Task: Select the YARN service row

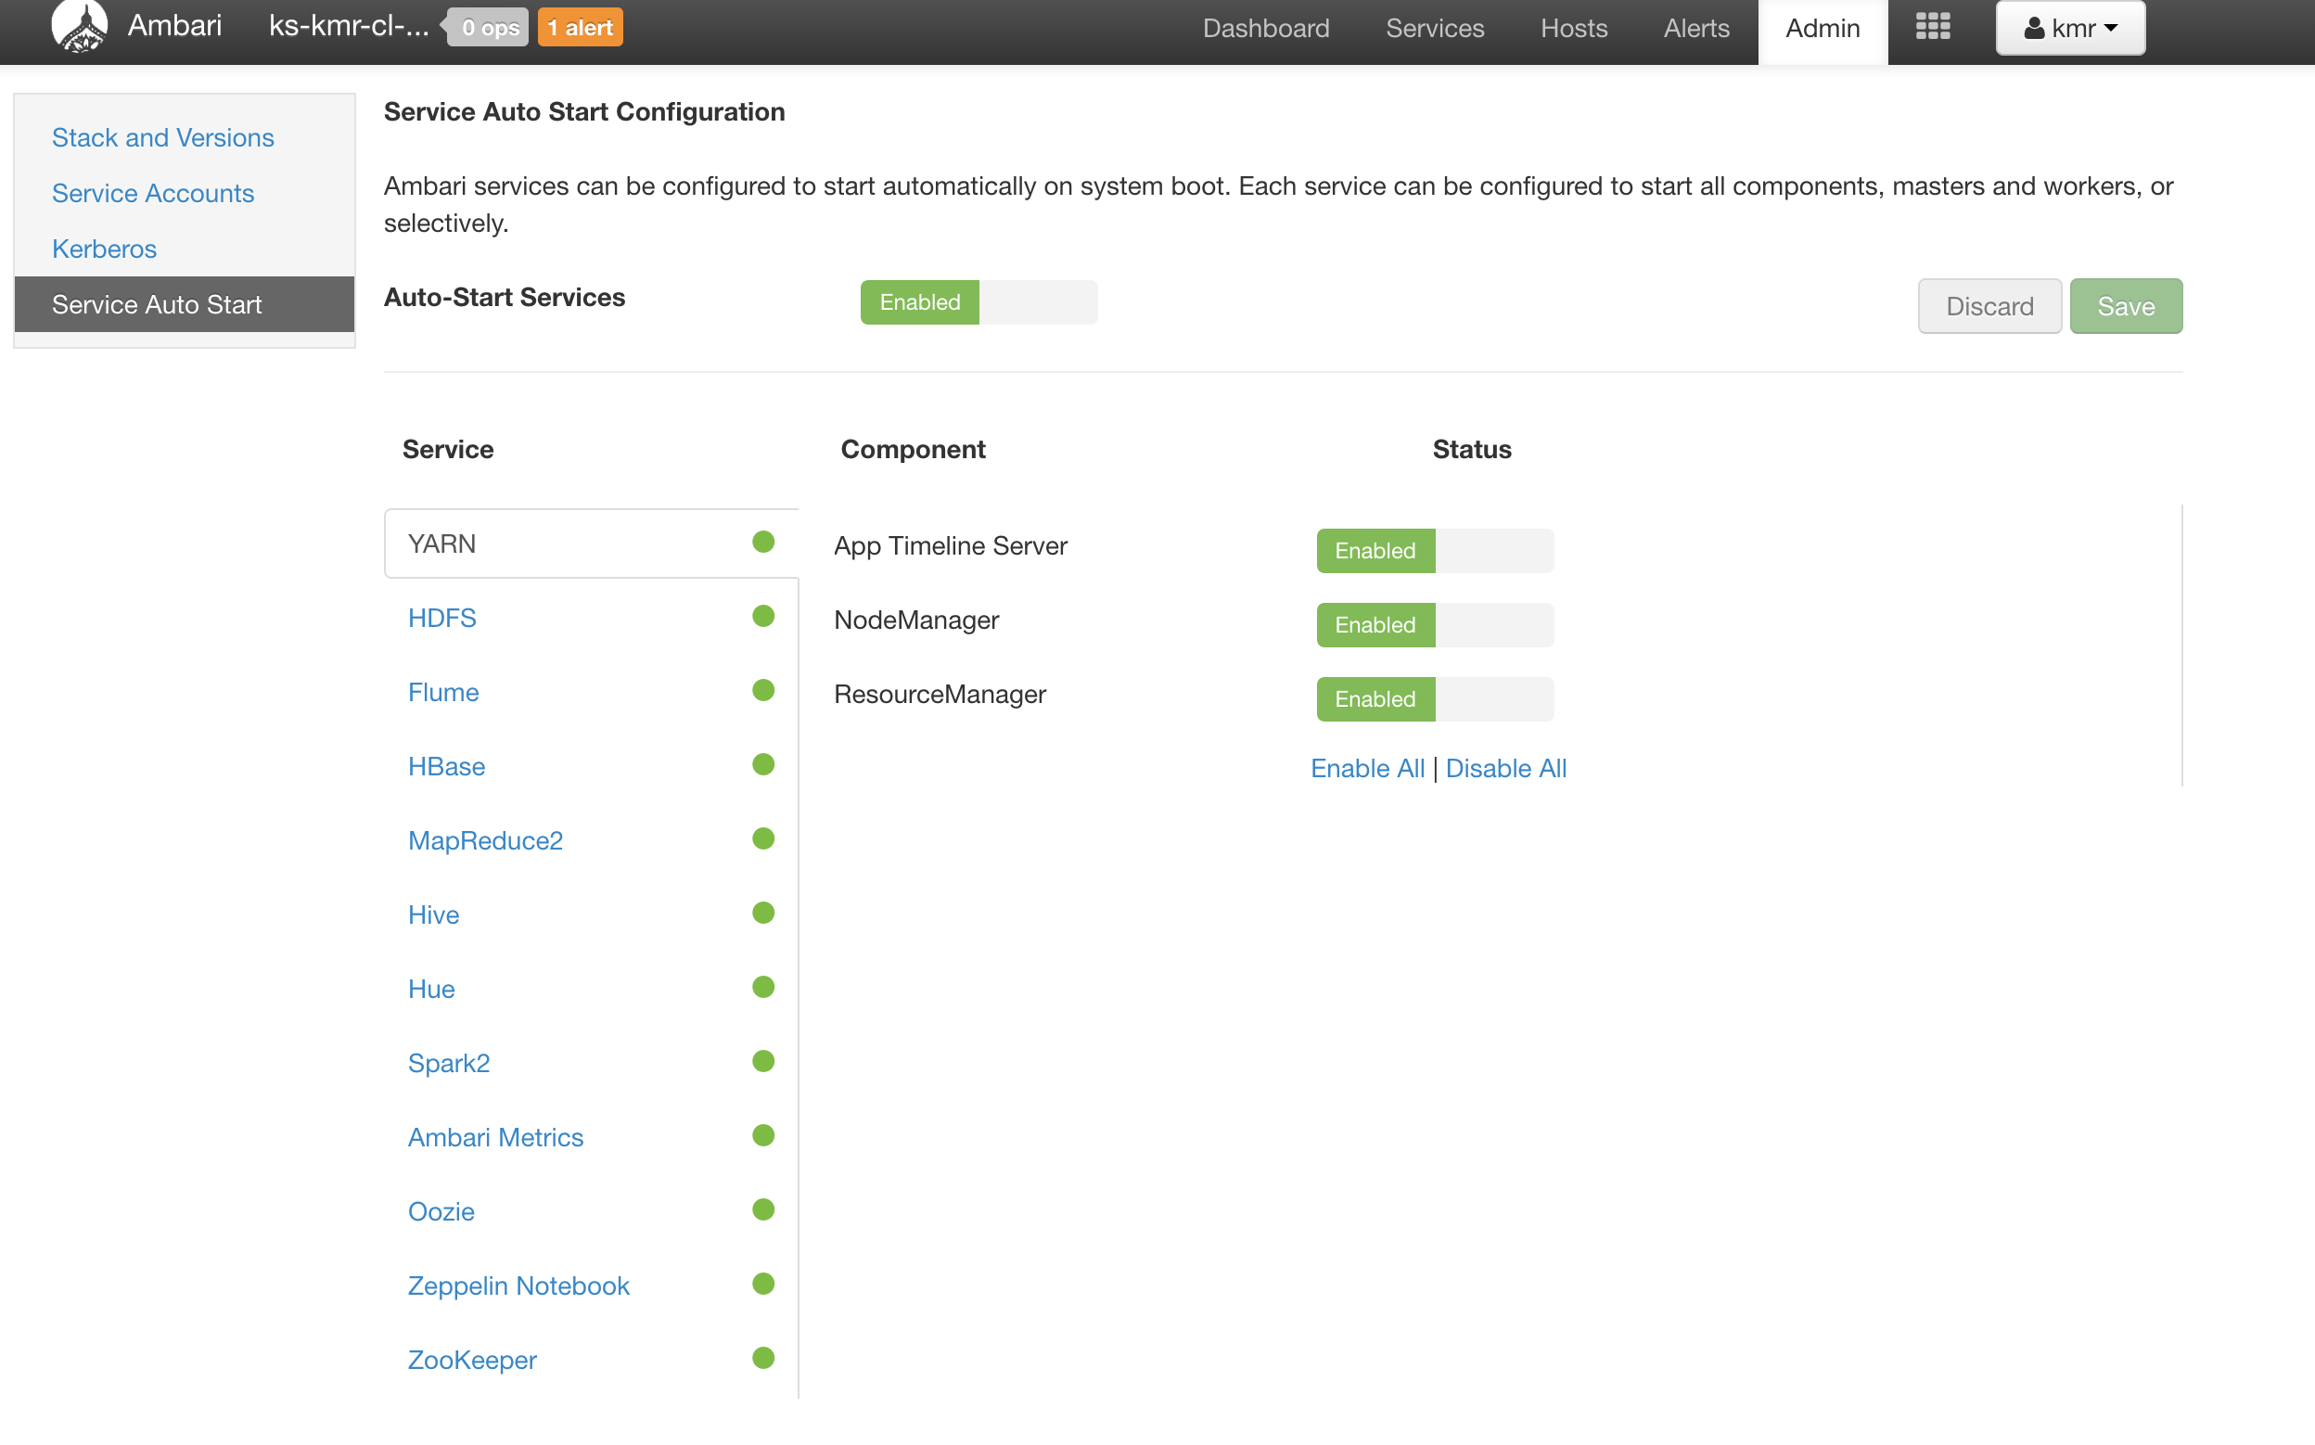Action: pos(591,543)
